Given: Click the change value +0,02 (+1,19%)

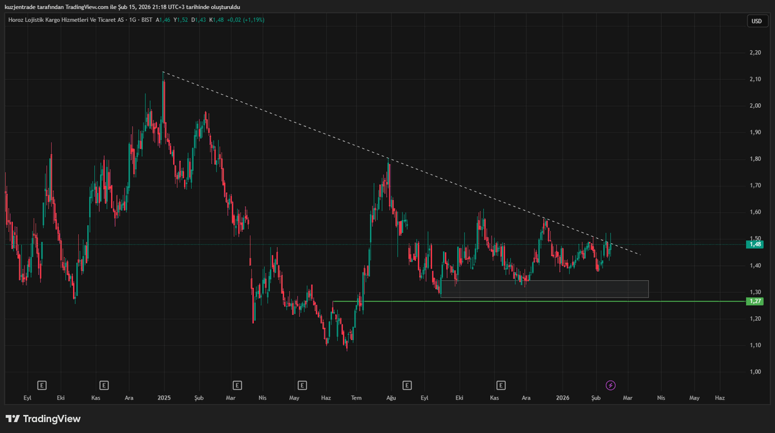Looking at the screenshot, I should [245, 20].
